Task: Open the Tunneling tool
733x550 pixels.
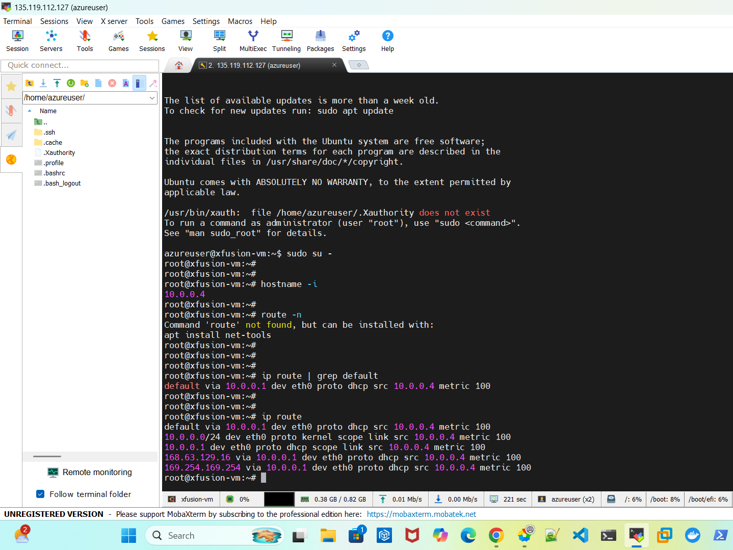Action: tap(286, 41)
